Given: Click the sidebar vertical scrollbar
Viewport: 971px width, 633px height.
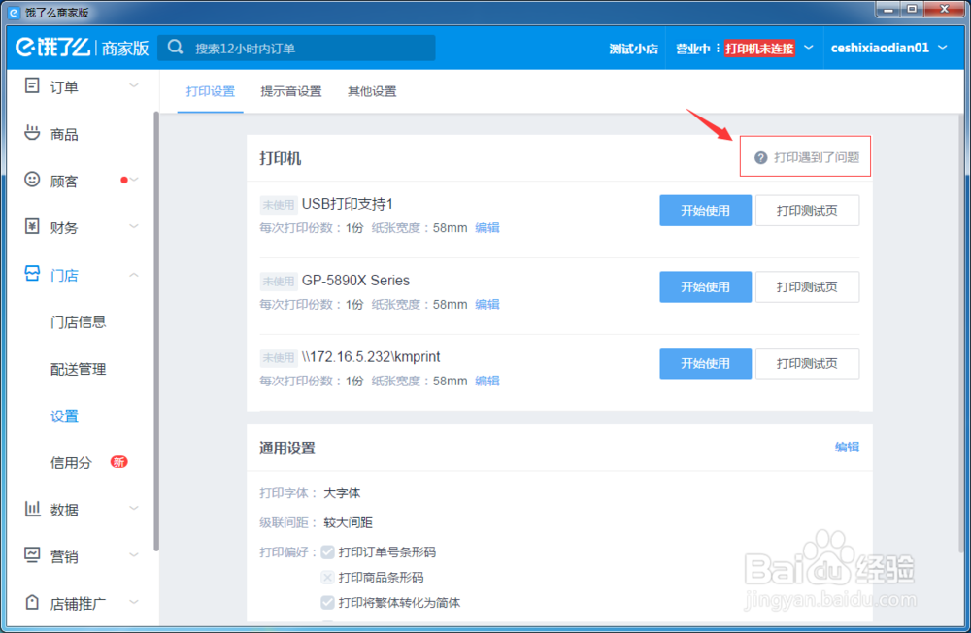Looking at the screenshot, I should pos(156,331).
